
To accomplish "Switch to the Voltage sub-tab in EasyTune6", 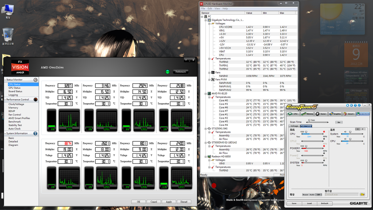I will tap(294, 126).
